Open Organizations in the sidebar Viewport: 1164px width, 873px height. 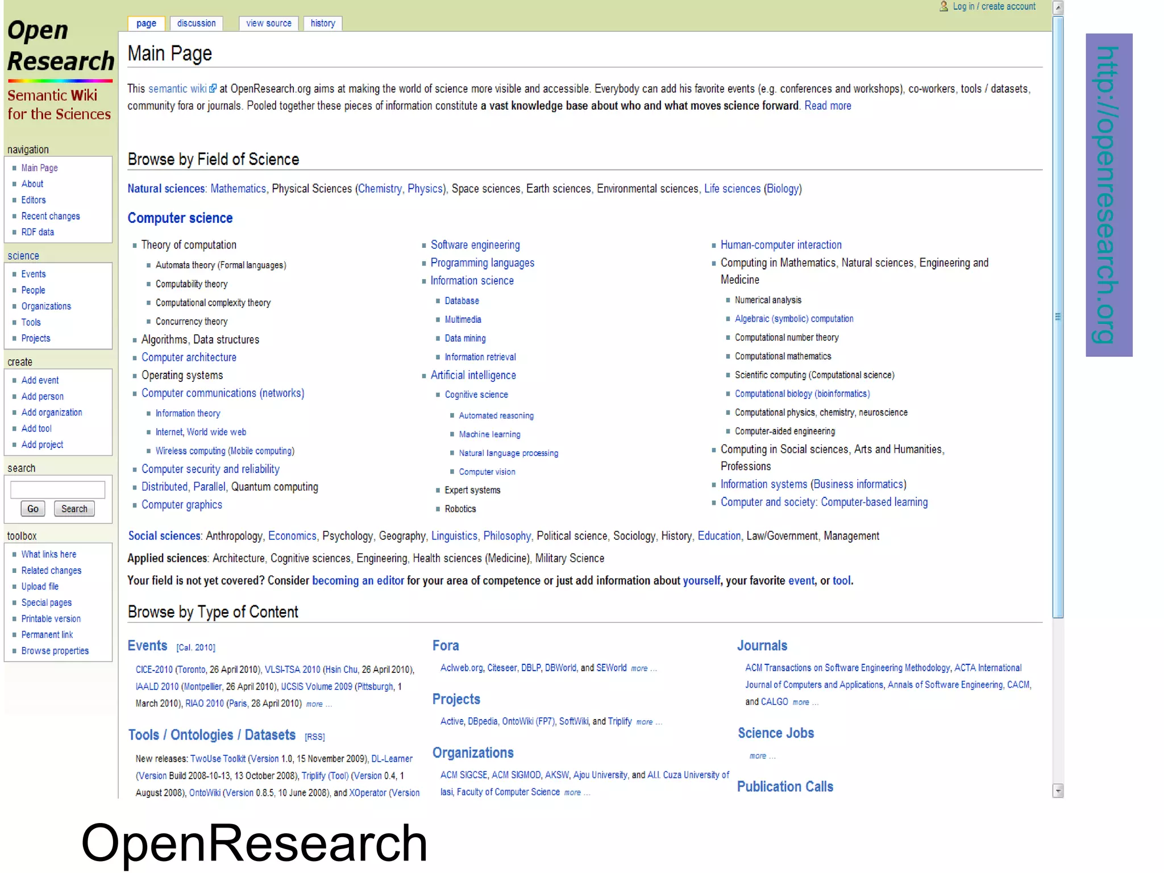[46, 306]
